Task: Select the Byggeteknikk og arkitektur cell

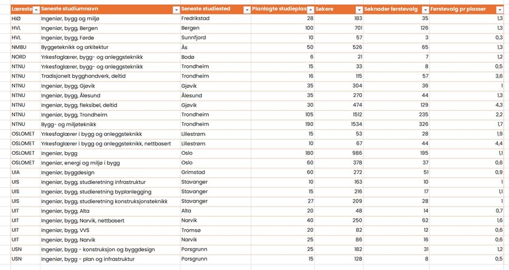Action: [110, 47]
